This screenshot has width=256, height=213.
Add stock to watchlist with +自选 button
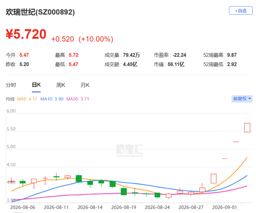241,10
